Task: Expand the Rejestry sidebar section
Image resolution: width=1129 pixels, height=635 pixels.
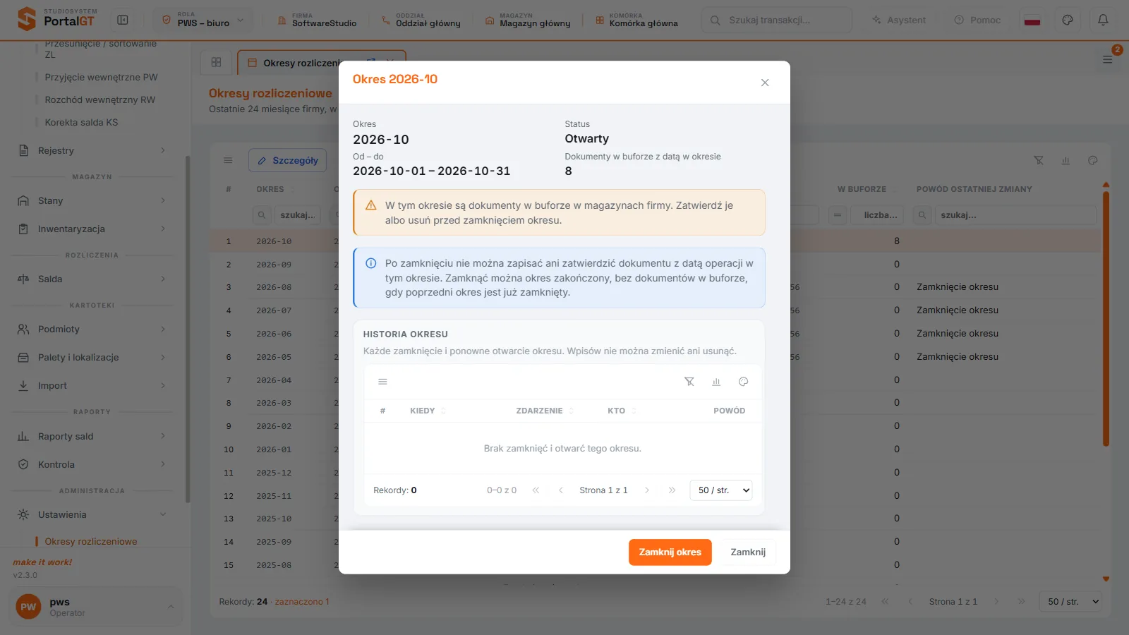Action: (92, 150)
